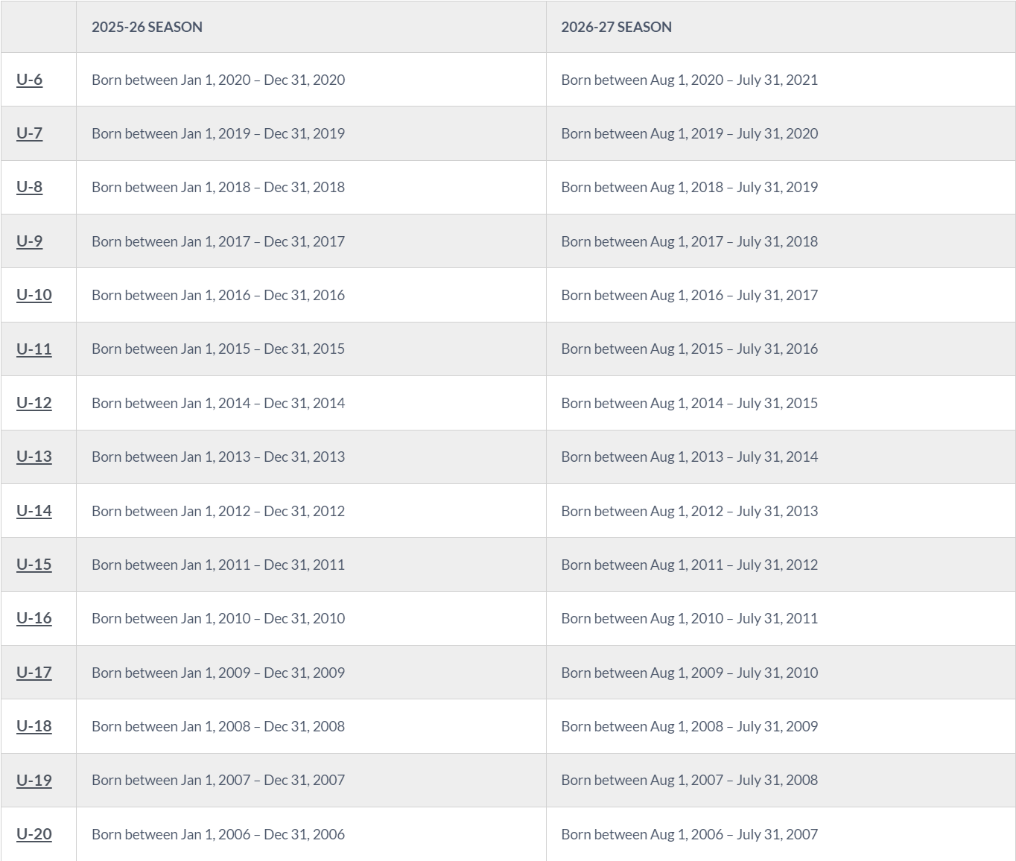Select the U-16 age group link
This screenshot has width=1016, height=861.
point(34,618)
